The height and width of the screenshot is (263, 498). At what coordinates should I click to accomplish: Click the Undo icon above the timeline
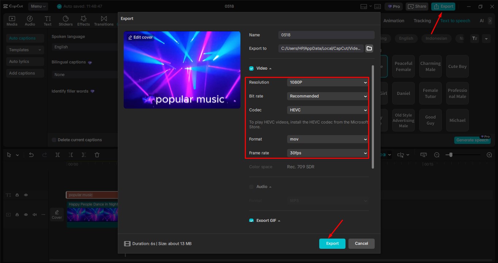[31, 154]
